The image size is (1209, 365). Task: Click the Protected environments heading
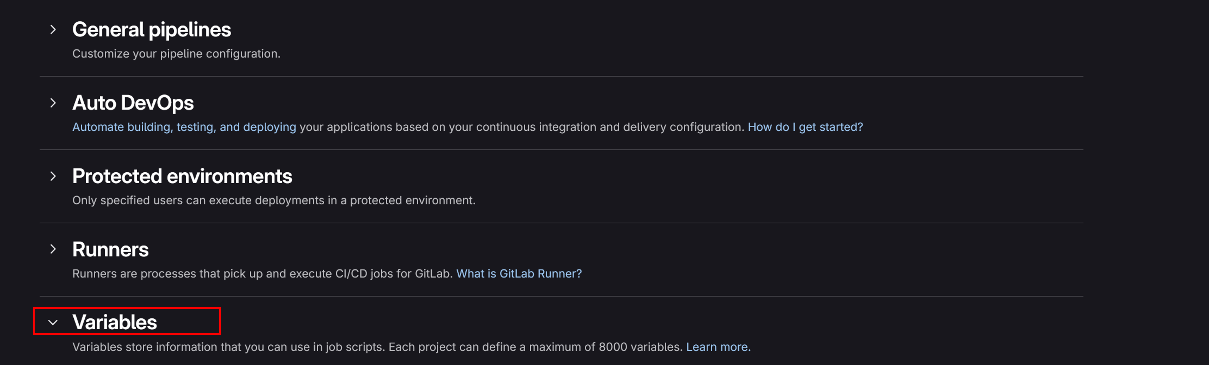182,176
